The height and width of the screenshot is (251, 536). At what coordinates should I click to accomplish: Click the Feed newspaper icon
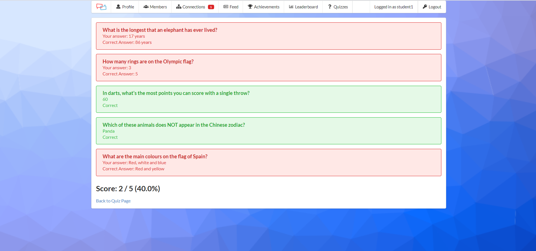point(226,7)
